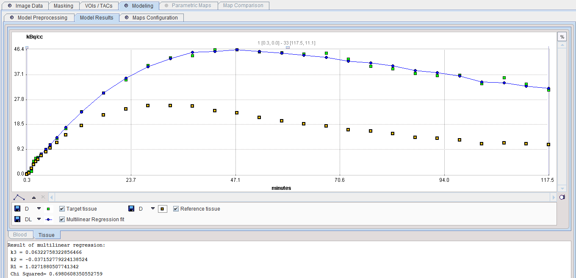
Task: Open the Multilinear Regression fit style dropdown
Action: (x=39, y=219)
